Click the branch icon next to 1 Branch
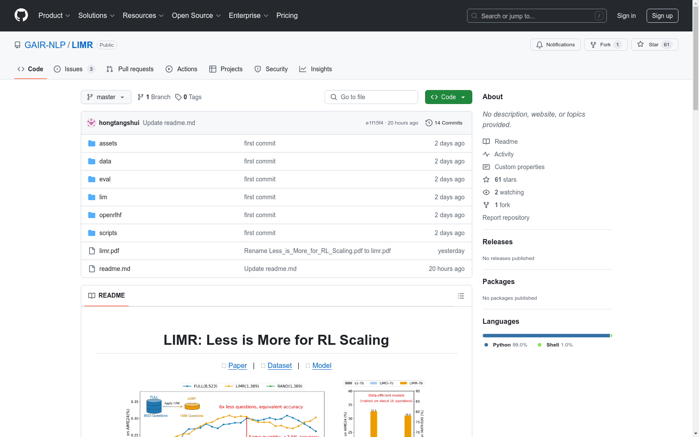The width and height of the screenshot is (699, 437). pos(141,97)
